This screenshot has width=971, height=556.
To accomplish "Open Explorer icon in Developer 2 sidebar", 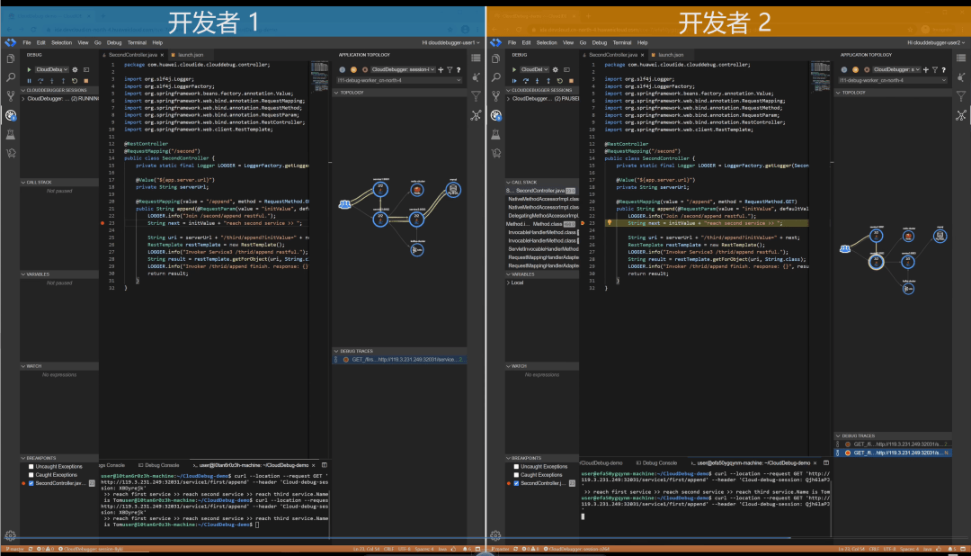I will [495, 58].
